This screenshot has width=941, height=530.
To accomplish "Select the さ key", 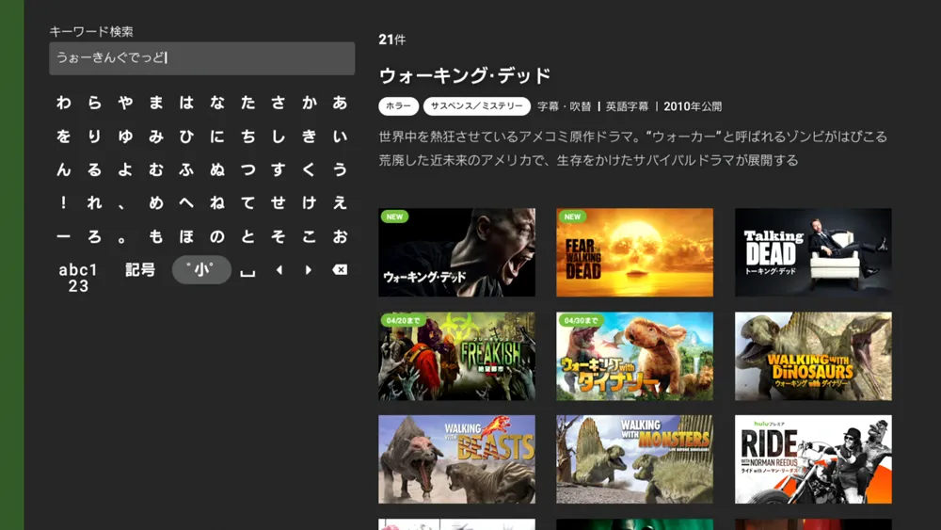I will click(x=279, y=103).
